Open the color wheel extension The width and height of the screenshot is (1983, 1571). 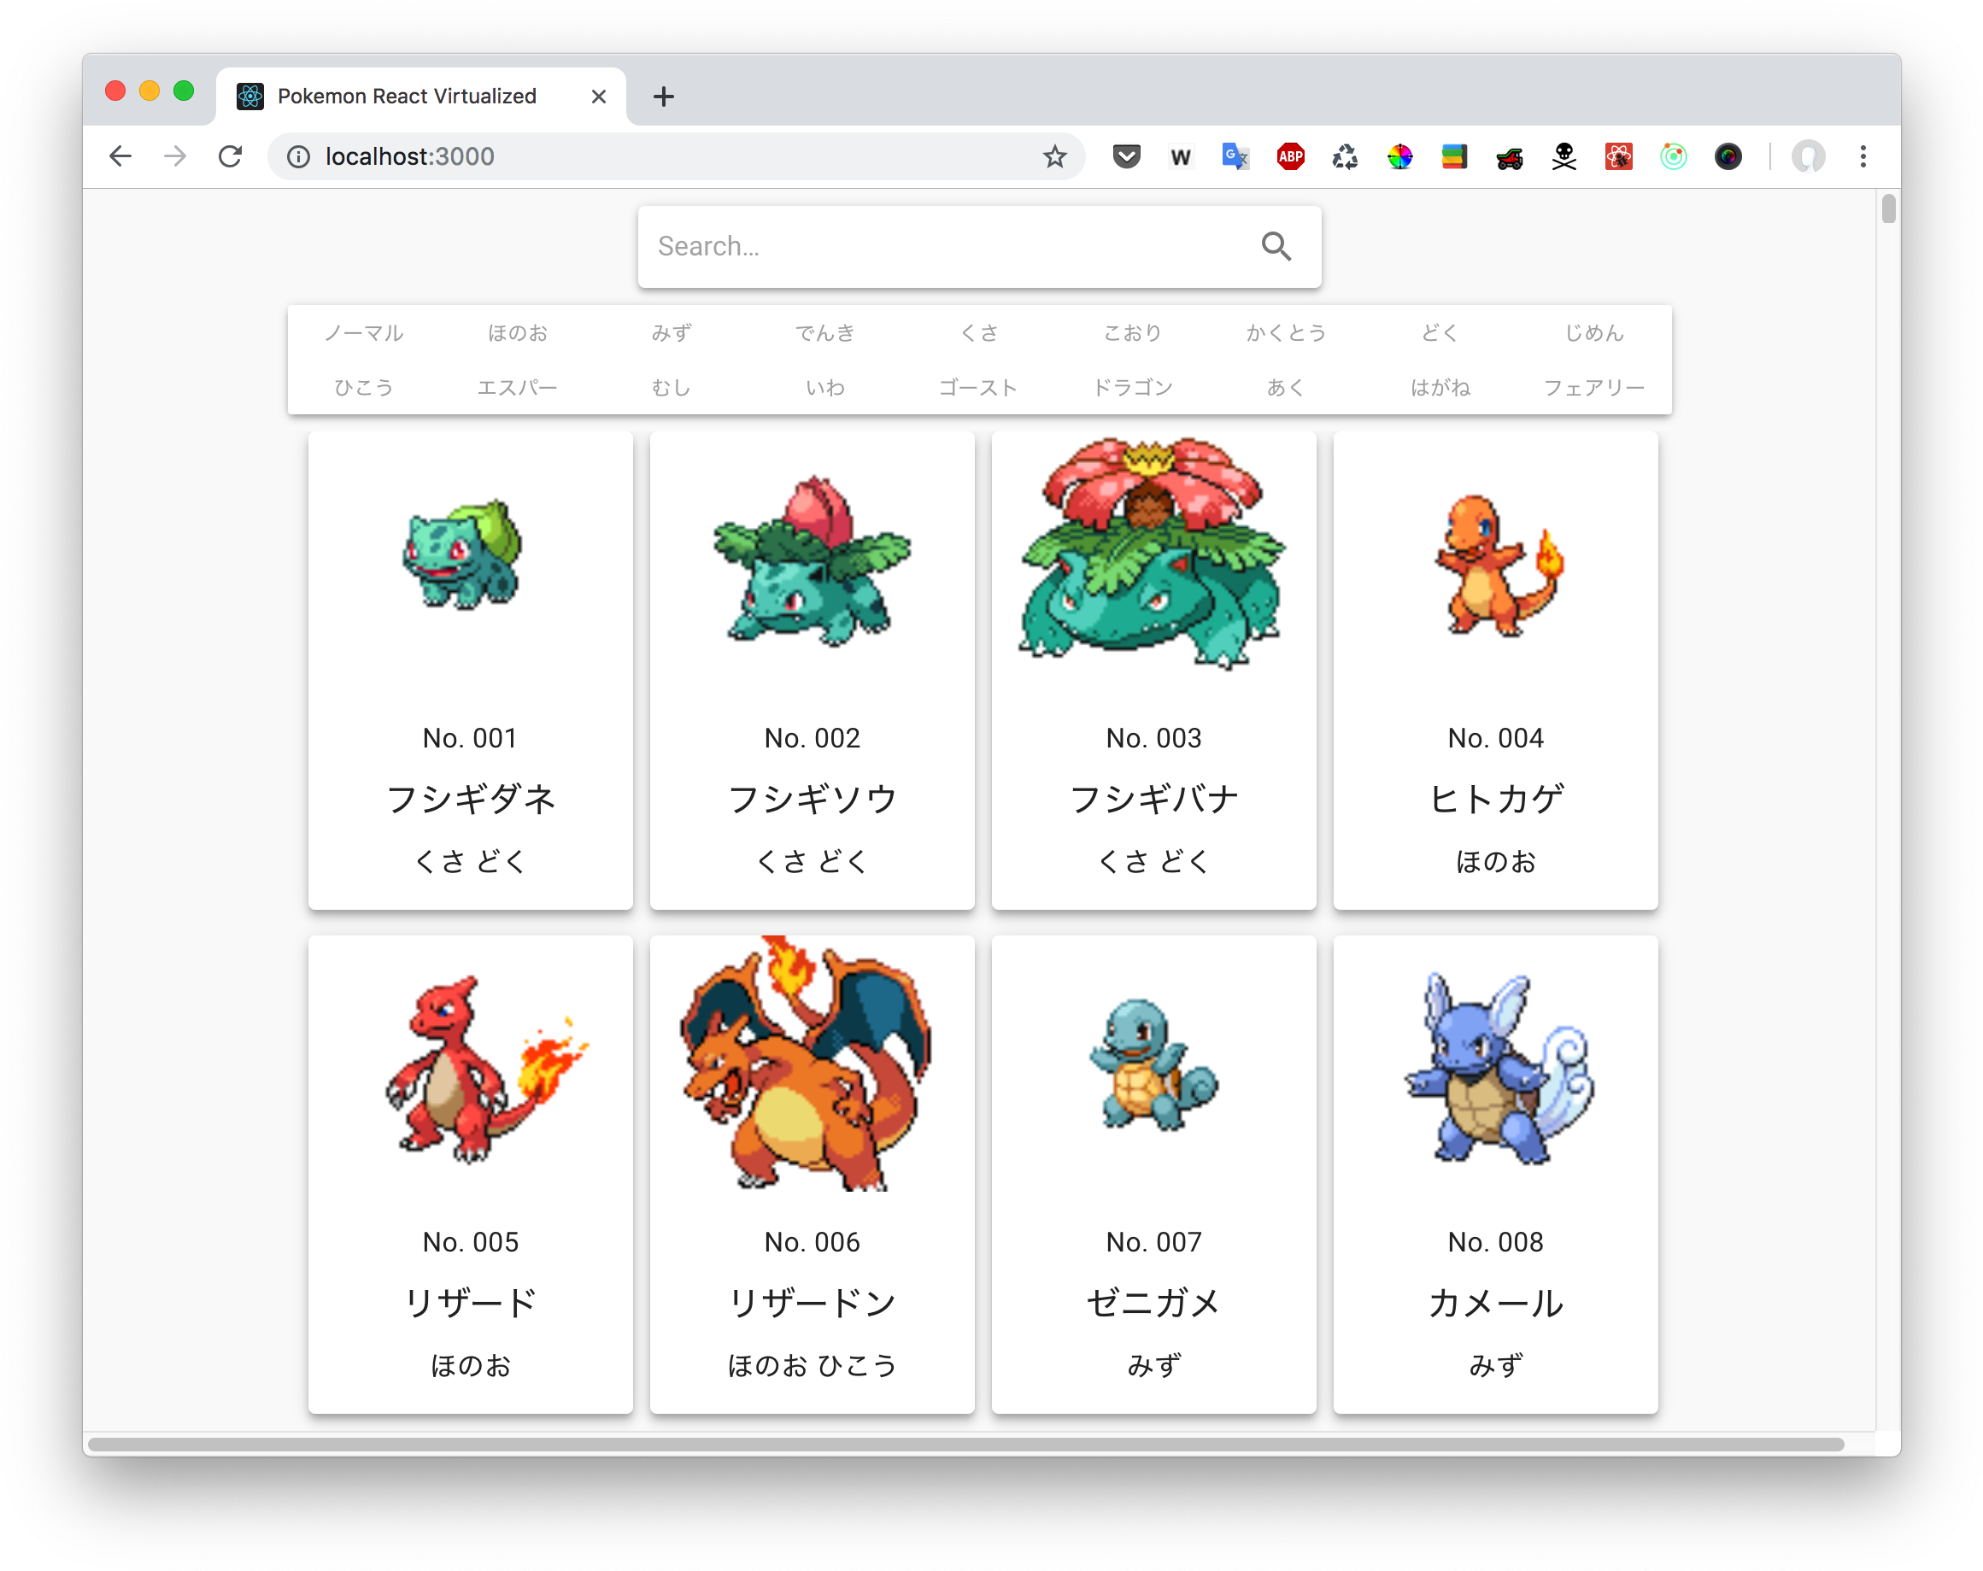[x=1399, y=156]
